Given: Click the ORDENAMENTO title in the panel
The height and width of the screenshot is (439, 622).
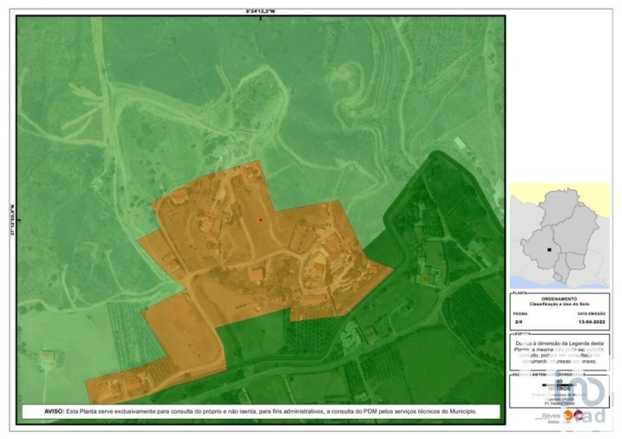Looking at the screenshot, I should tap(559, 299).
